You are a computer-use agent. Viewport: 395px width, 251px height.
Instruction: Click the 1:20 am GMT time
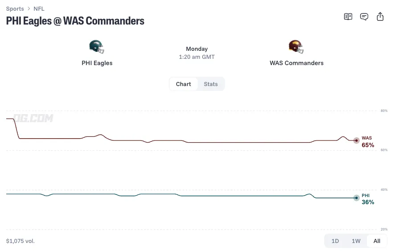click(x=197, y=57)
